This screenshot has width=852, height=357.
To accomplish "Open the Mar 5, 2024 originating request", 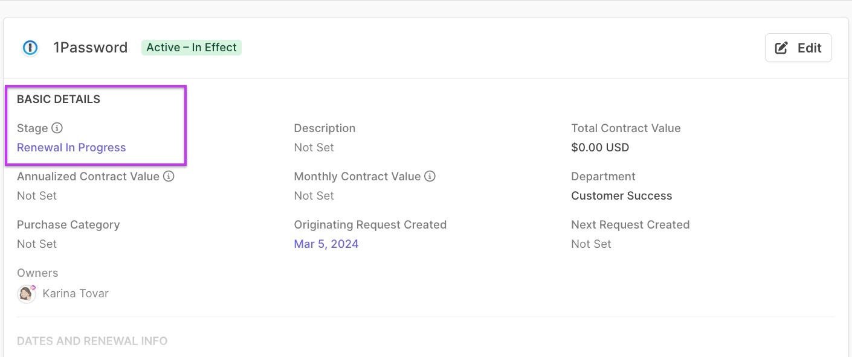I will (x=326, y=244).
